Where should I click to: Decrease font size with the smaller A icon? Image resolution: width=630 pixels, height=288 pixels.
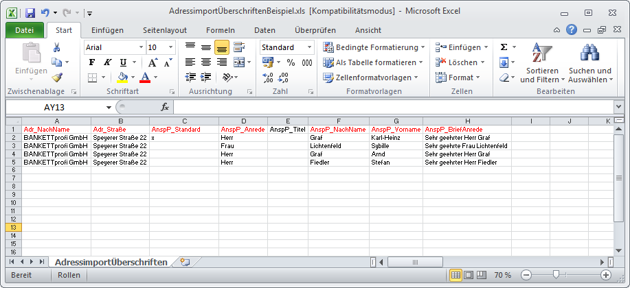coord(168,62)
